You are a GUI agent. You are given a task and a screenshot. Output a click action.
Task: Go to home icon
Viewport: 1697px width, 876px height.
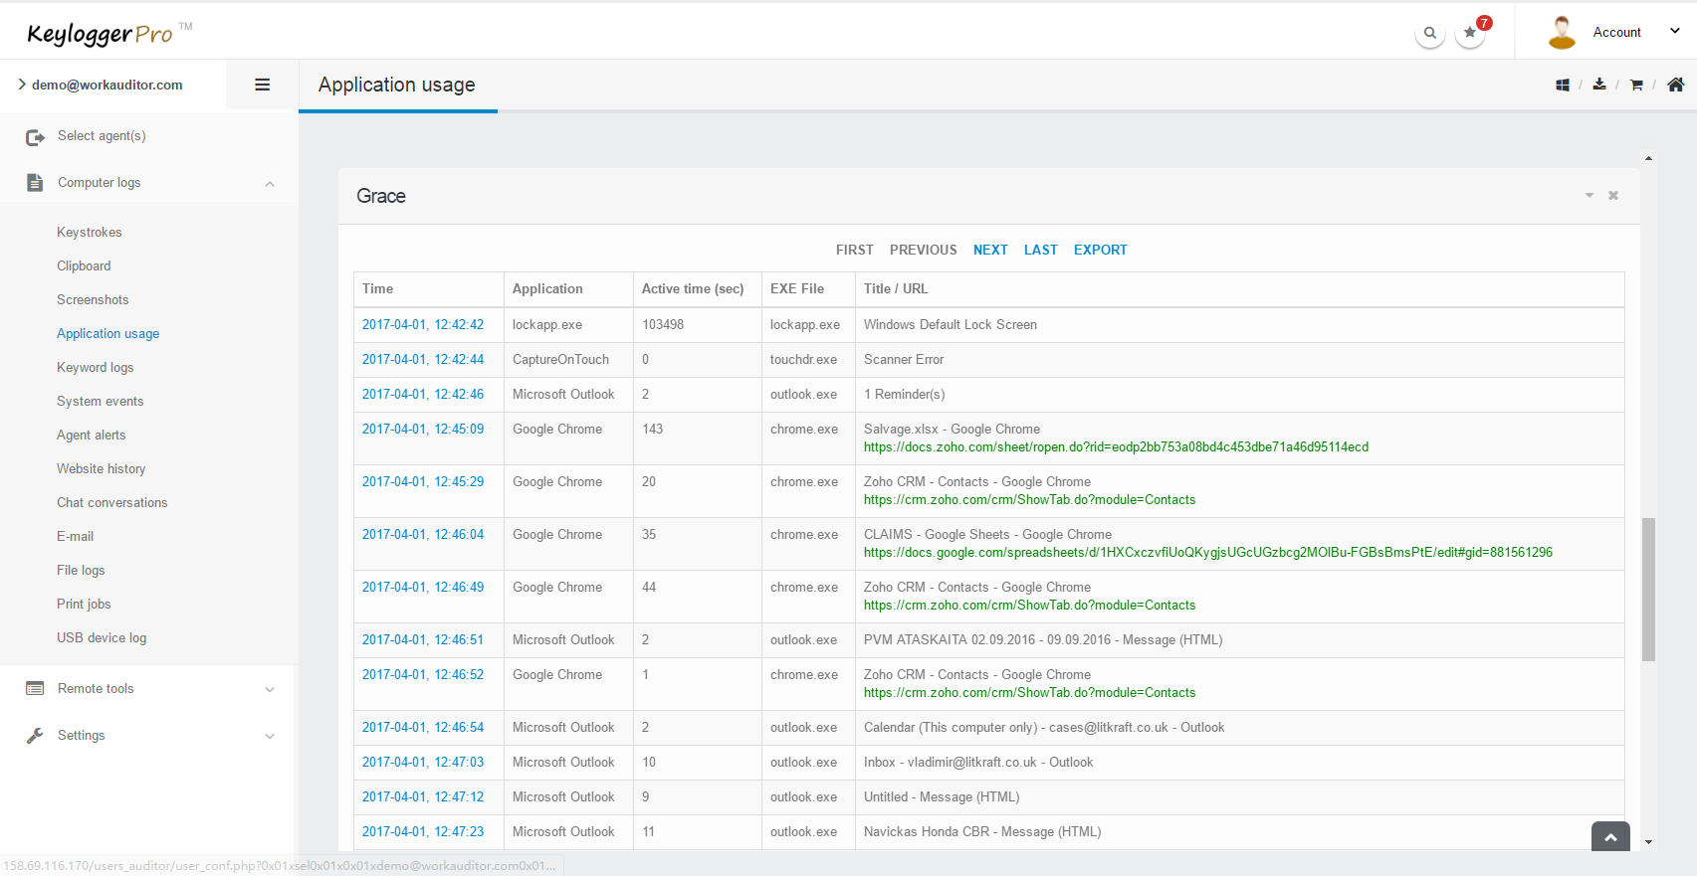coord(1676,85)
